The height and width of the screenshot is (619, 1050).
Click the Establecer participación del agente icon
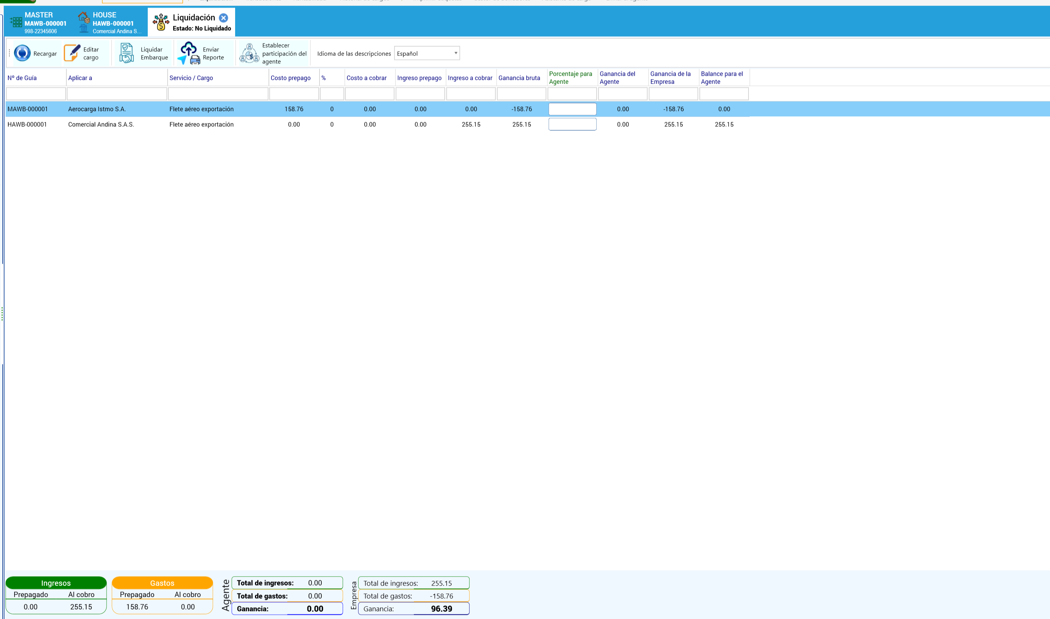pyautogui.click(x=249, y=53)
